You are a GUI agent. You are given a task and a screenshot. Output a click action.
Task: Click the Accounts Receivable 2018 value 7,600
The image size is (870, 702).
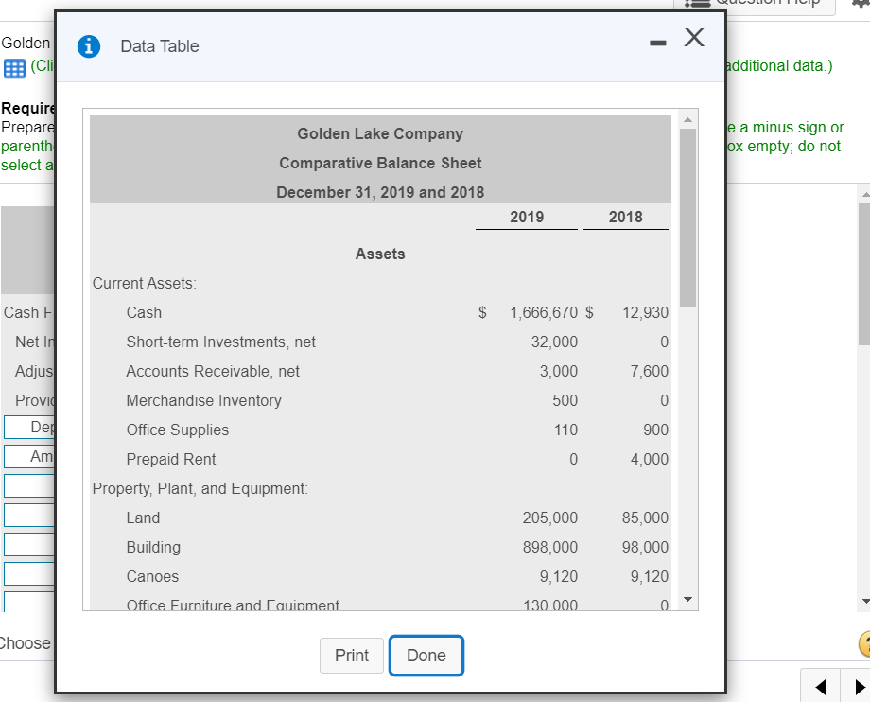pos(649,371)
